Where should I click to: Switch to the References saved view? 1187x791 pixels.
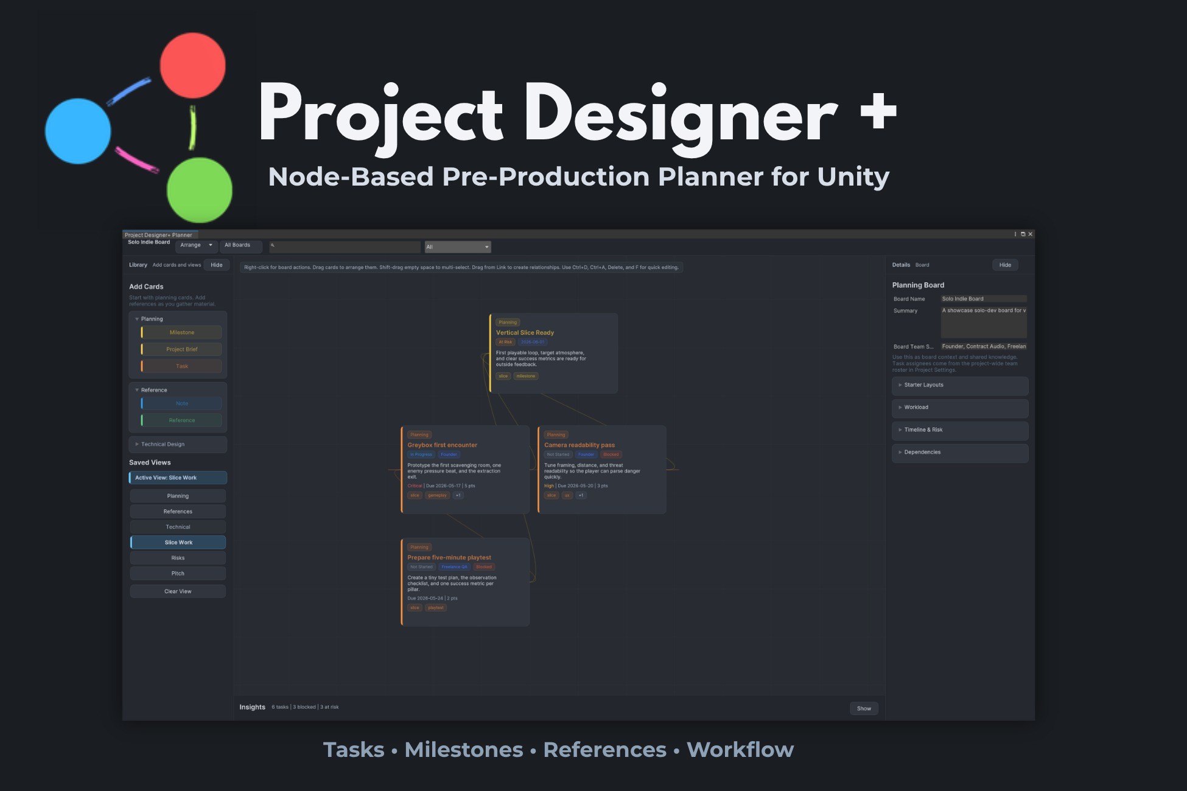point(178,512)
